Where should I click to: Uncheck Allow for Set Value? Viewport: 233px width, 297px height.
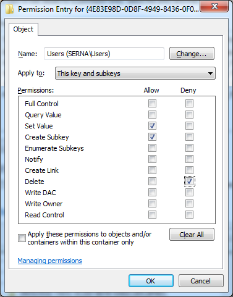pyautogui.click(x=152, y=126)
